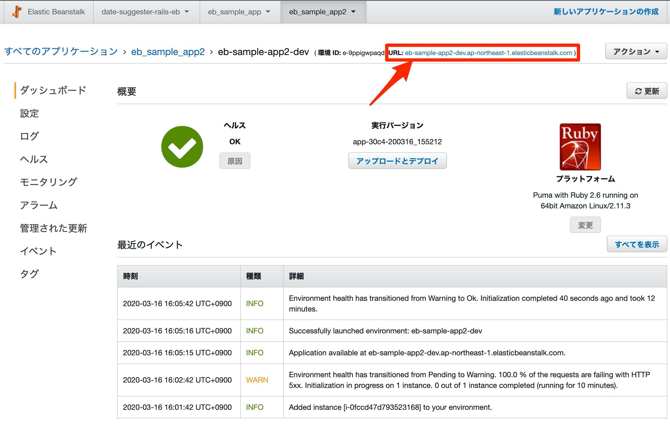This screenshot has width=670, height=444.
Task: Select 設定 in the sidebar
Action: pyautogui.click(x=29, y=113)
